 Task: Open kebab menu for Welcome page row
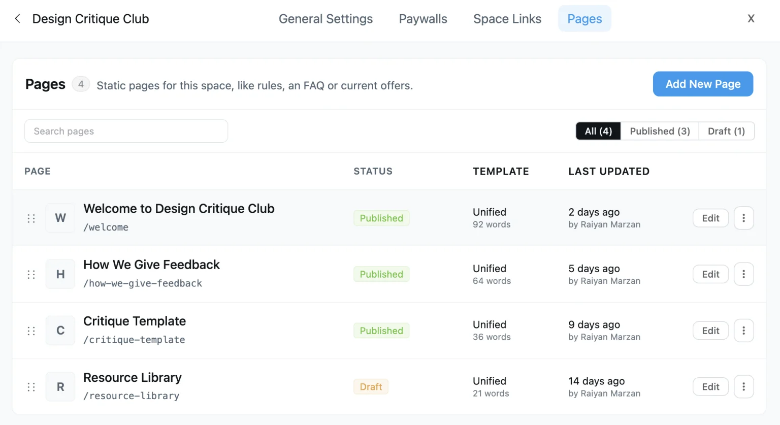(743, 218)
